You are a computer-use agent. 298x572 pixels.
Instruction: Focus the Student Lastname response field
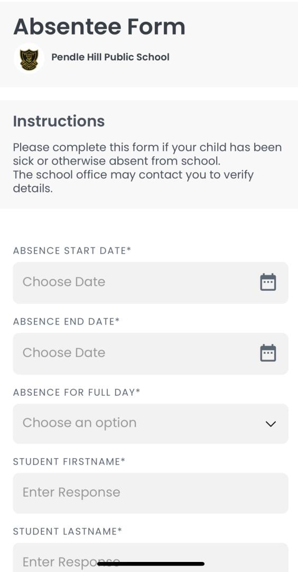click(x=151, y=557)
